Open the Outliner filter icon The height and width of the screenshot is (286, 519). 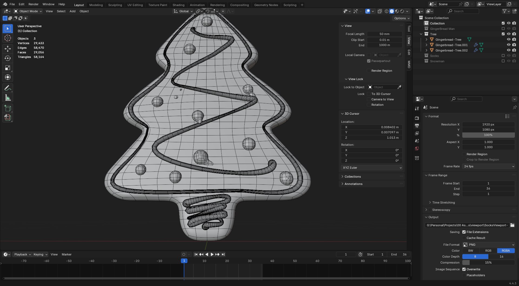504,11
